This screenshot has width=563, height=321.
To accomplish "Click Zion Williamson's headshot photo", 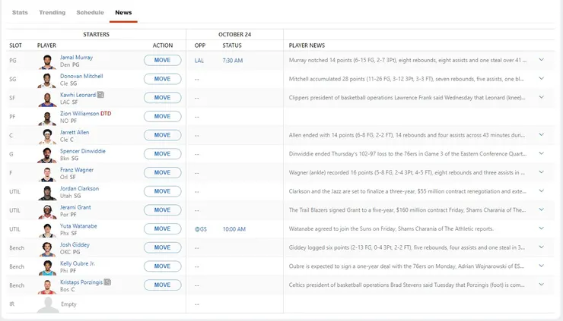I will [x=48, y=118].
